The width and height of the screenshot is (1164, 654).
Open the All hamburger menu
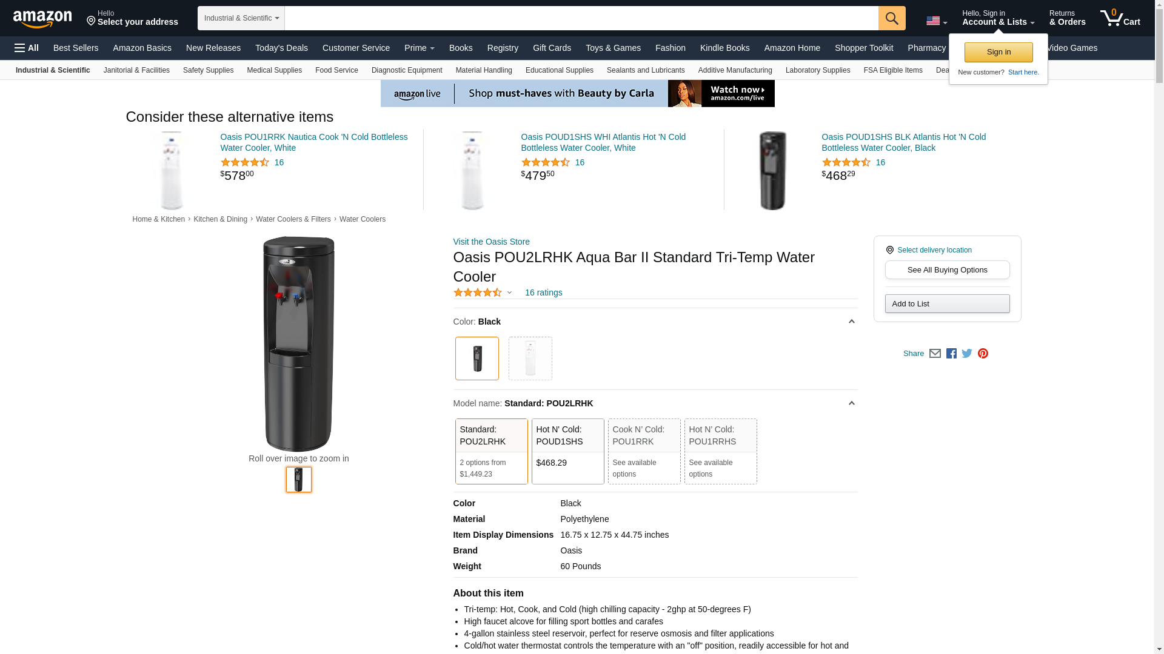tap(27, 48)
